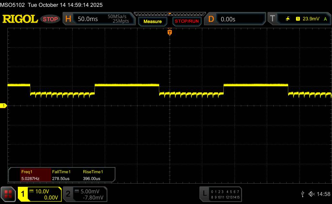
Task: Click the RIGOL logo
Action: [20, 19]
